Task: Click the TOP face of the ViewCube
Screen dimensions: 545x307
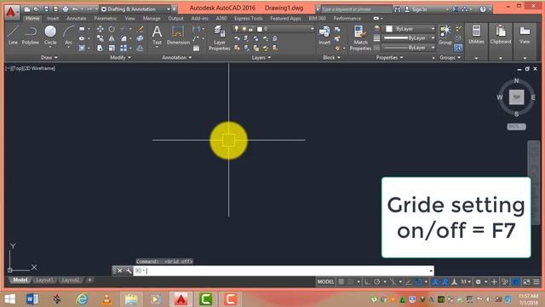Action: (x=517, y=97)
